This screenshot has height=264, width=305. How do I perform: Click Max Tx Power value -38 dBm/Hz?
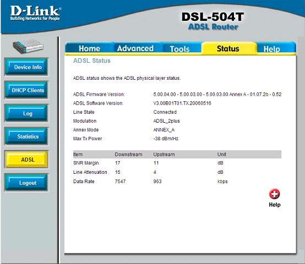[166, 139]
